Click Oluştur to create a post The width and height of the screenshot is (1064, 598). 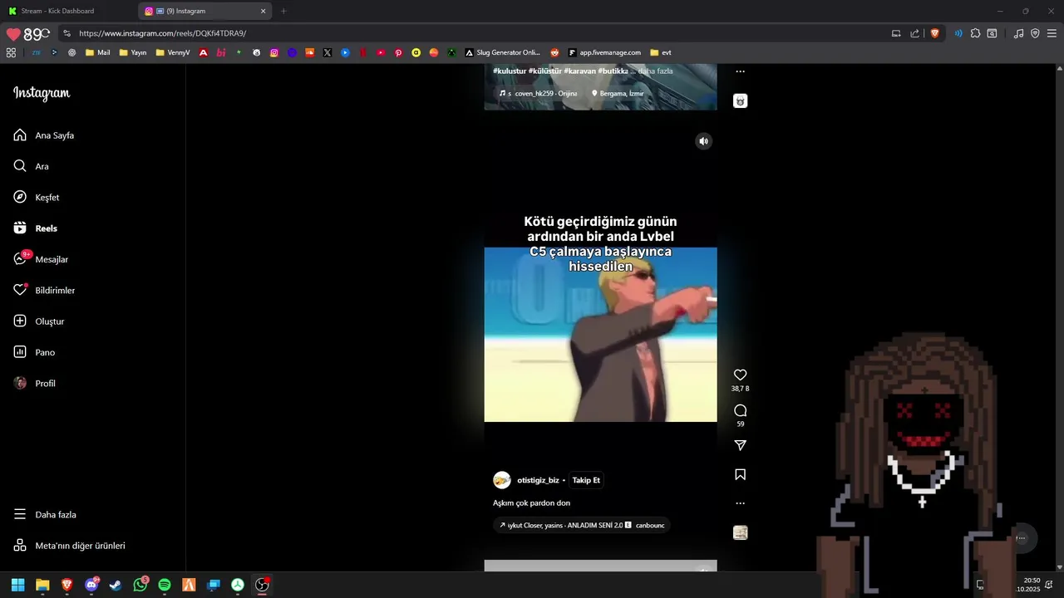(x=39, y=321)
